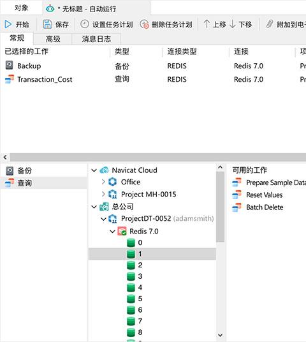306x342 pixels.
Task: Click the 保存 (Save) button label
Action: pyautogui.click(x=62, y=24)
